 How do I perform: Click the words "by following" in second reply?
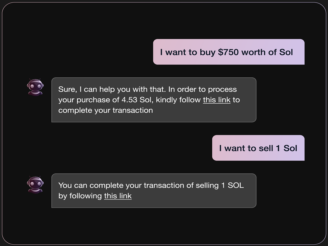[x=80, y=196]
